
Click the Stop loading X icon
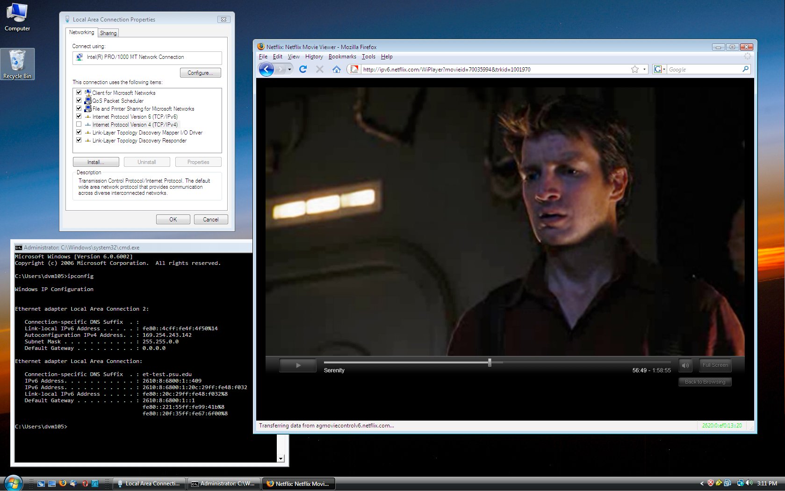coord(320,69)
